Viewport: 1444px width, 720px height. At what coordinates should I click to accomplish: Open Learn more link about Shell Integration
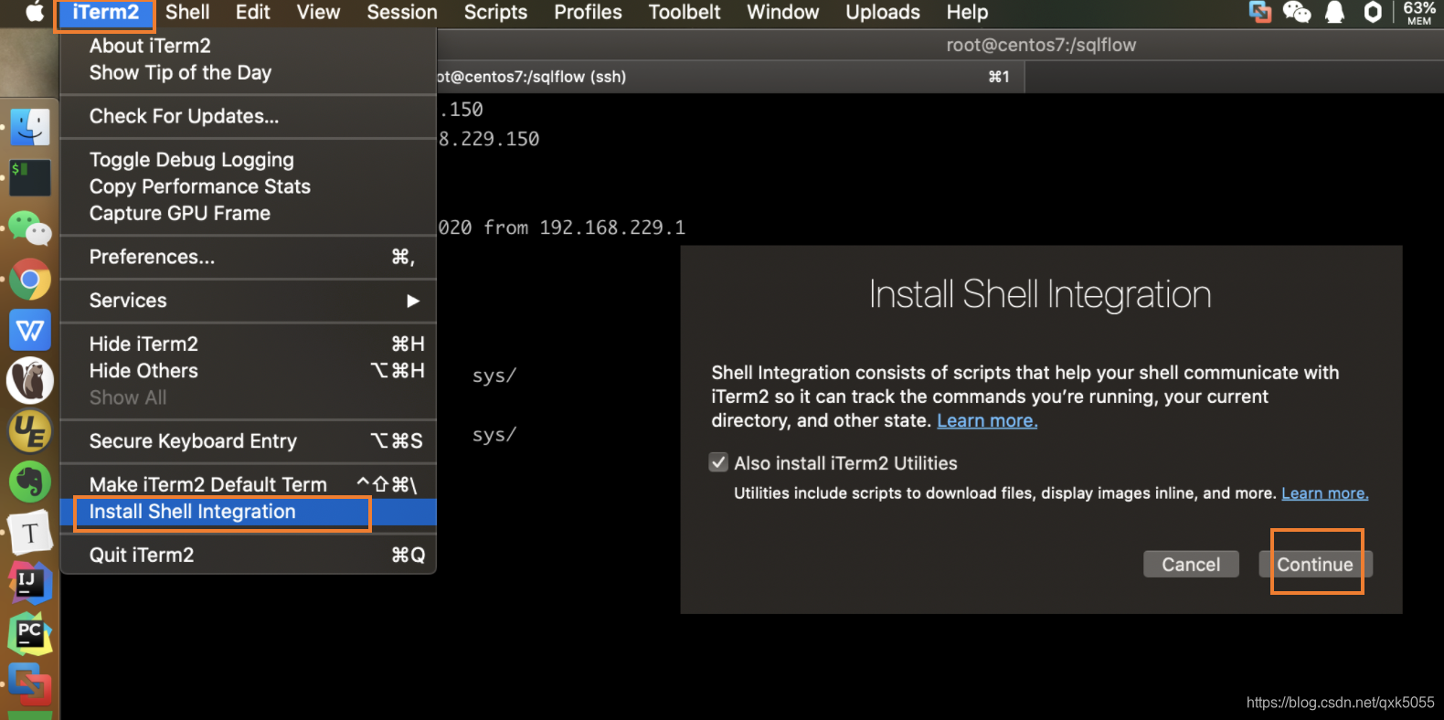[987, 420]
